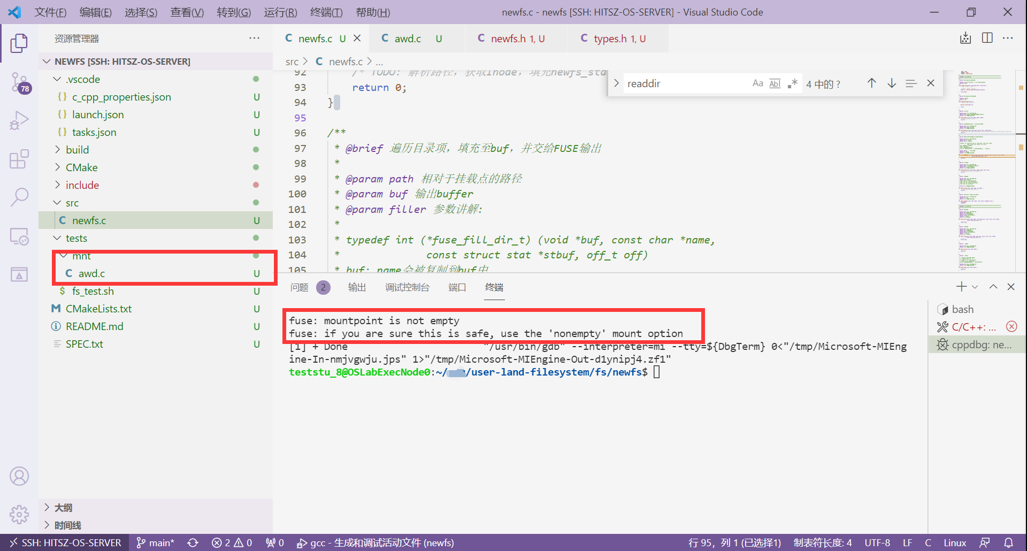
Task: Collapse the .vscode folder
Action: (x=83, y=79)
